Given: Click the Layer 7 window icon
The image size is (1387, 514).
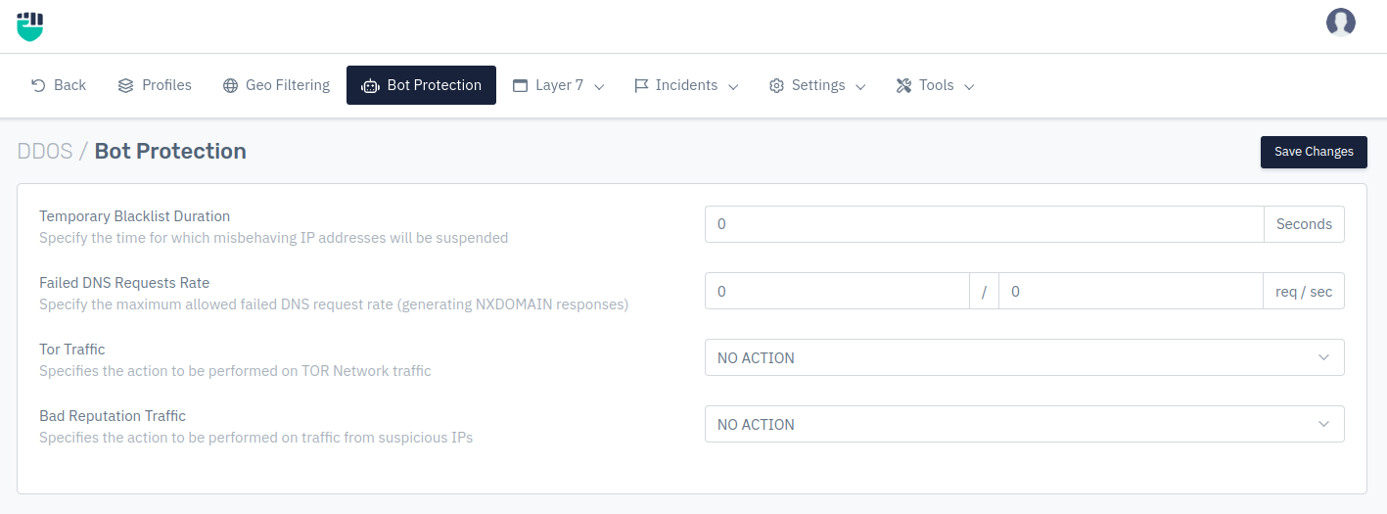Looking at the screenshot, I should click(x=520, y=85).
